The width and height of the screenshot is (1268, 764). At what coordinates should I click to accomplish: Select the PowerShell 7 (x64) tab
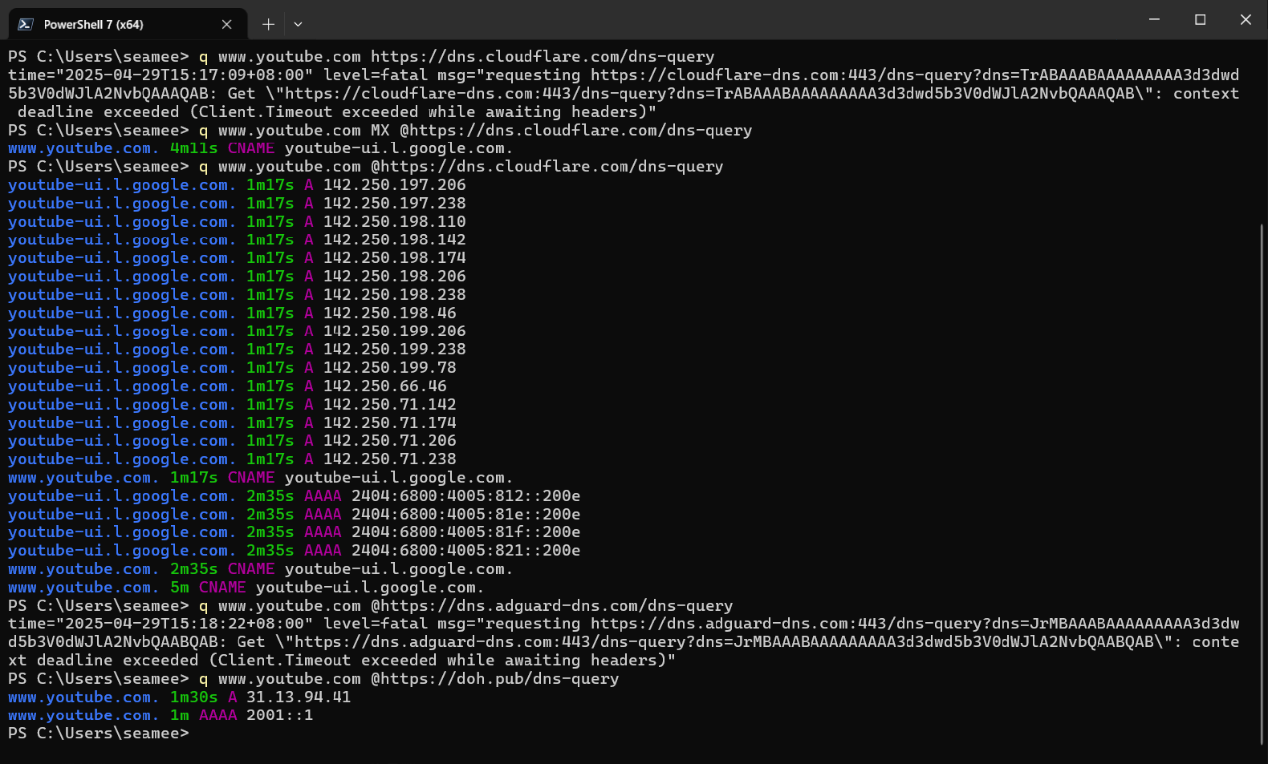(x=127, y=24)
